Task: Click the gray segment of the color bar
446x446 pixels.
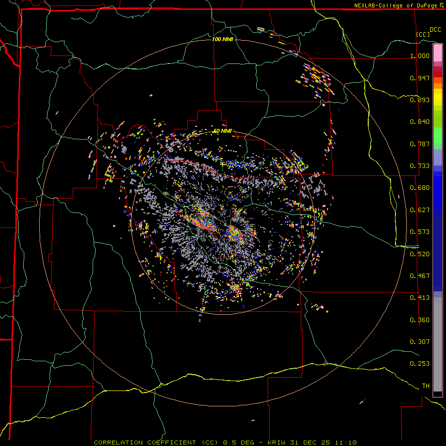Action: 438,344
